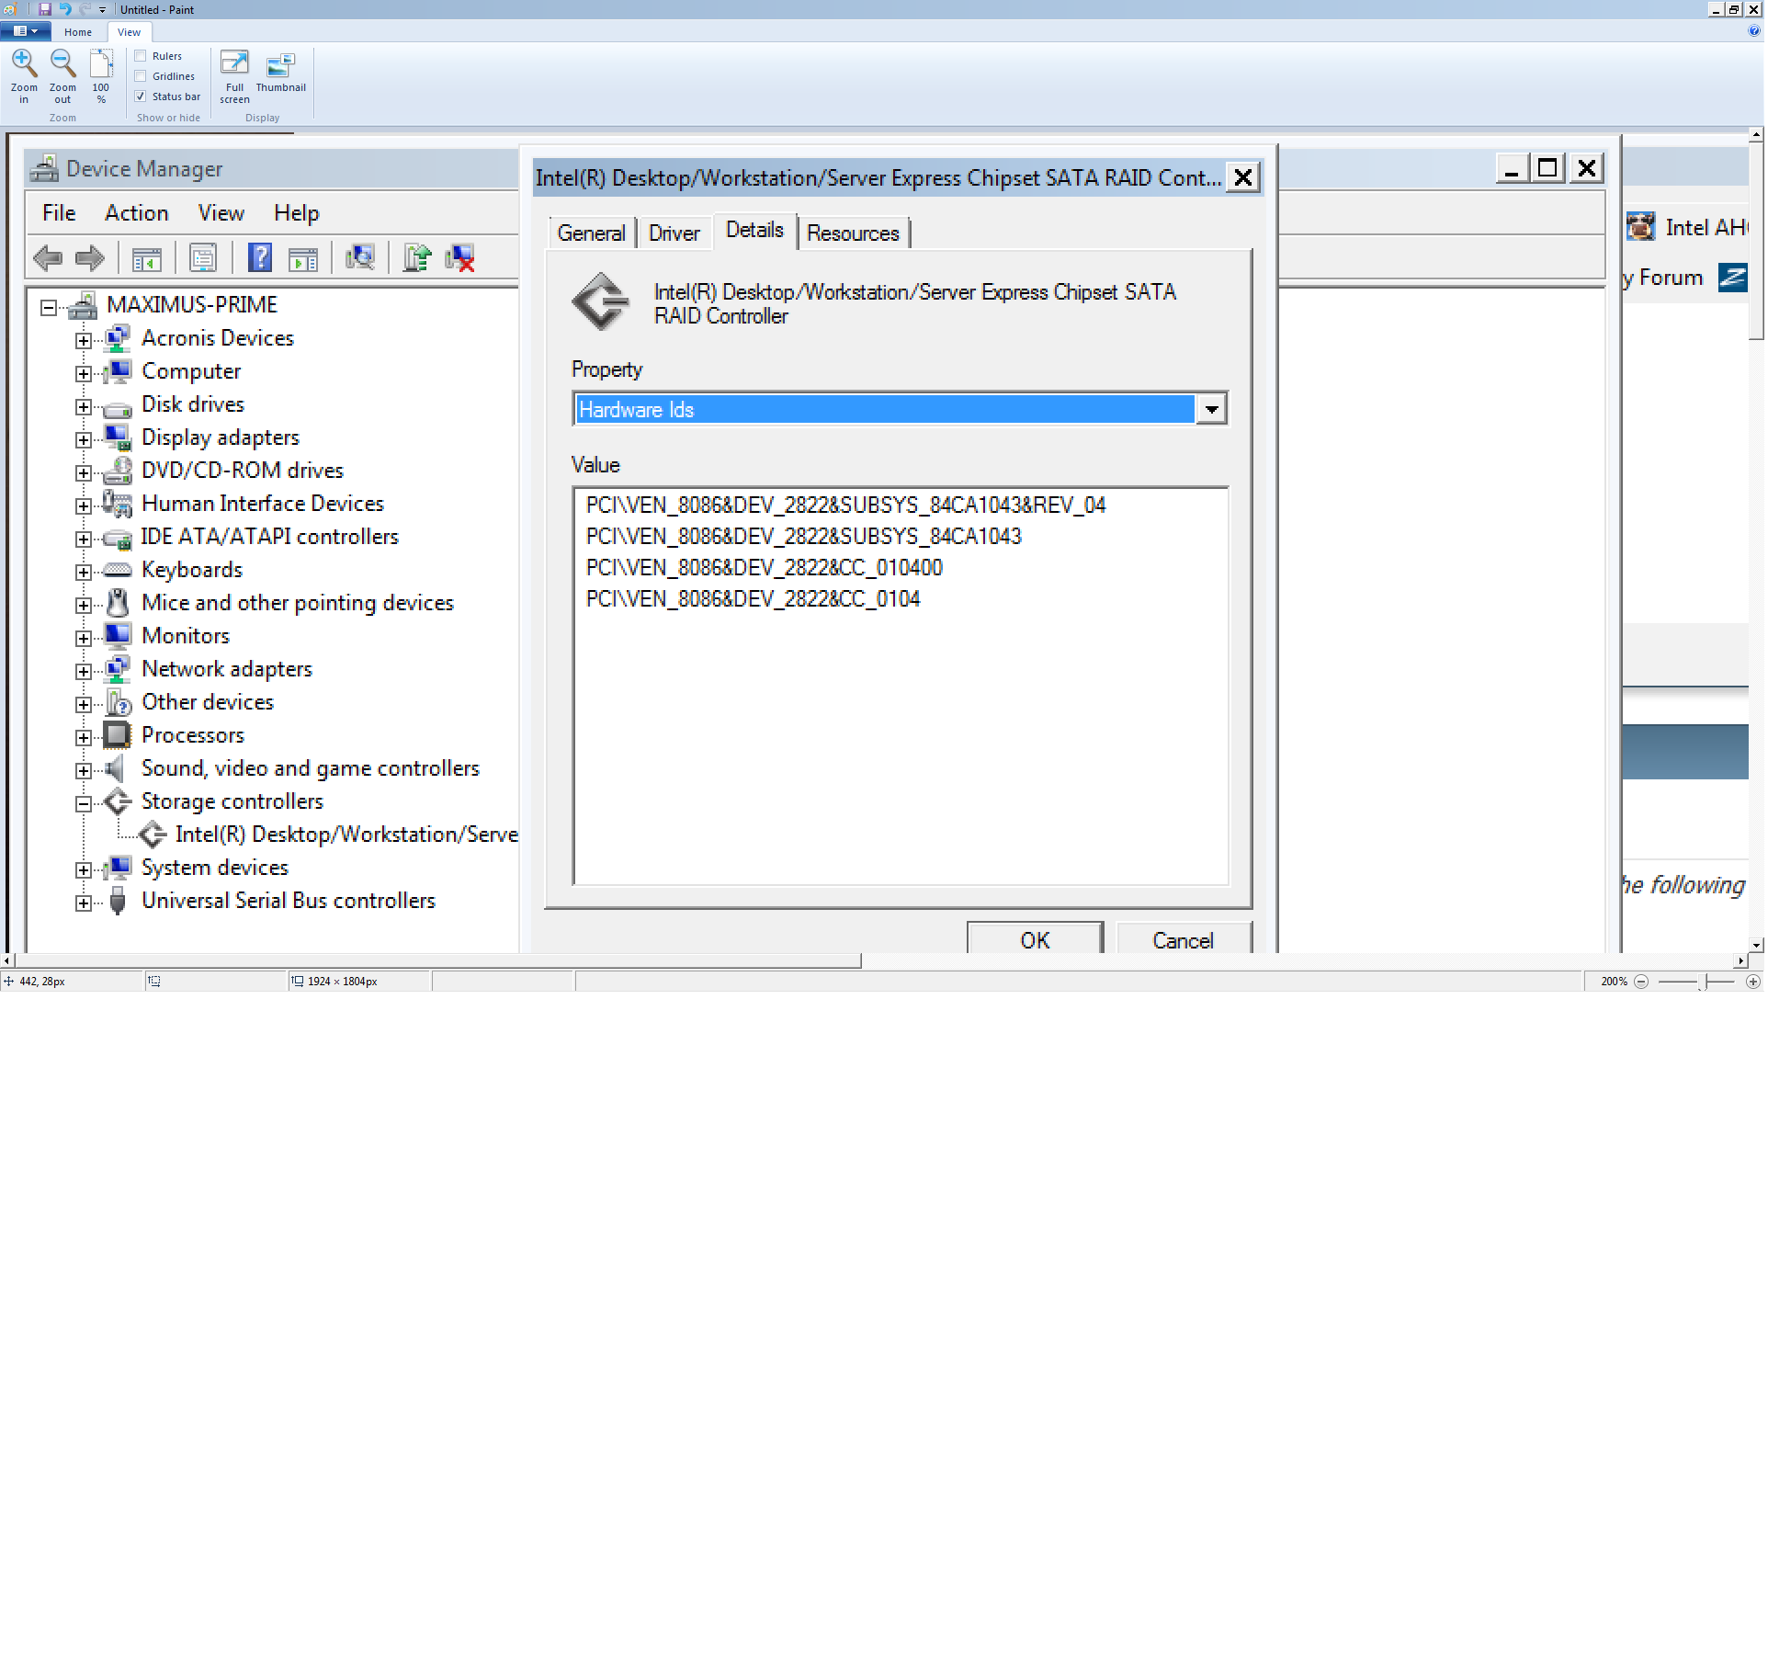
Task: Expand the Network adapters node
Action: click(84, 671)
